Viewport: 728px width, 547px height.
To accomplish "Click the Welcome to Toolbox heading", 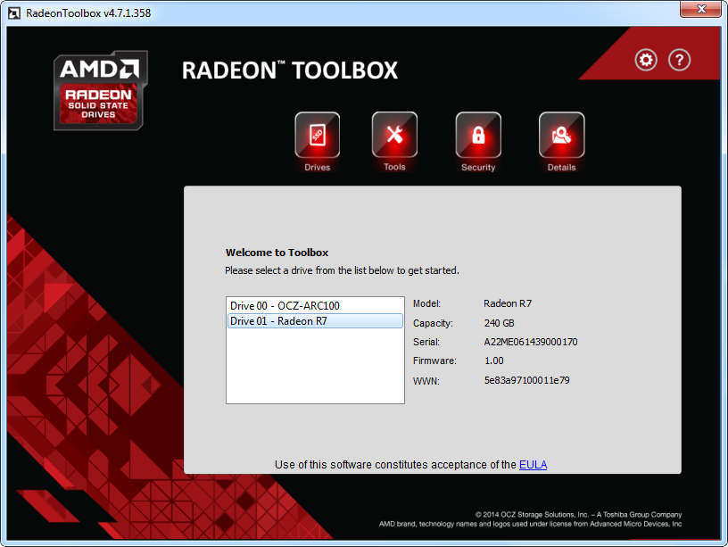I will click(x=277, y=253).
